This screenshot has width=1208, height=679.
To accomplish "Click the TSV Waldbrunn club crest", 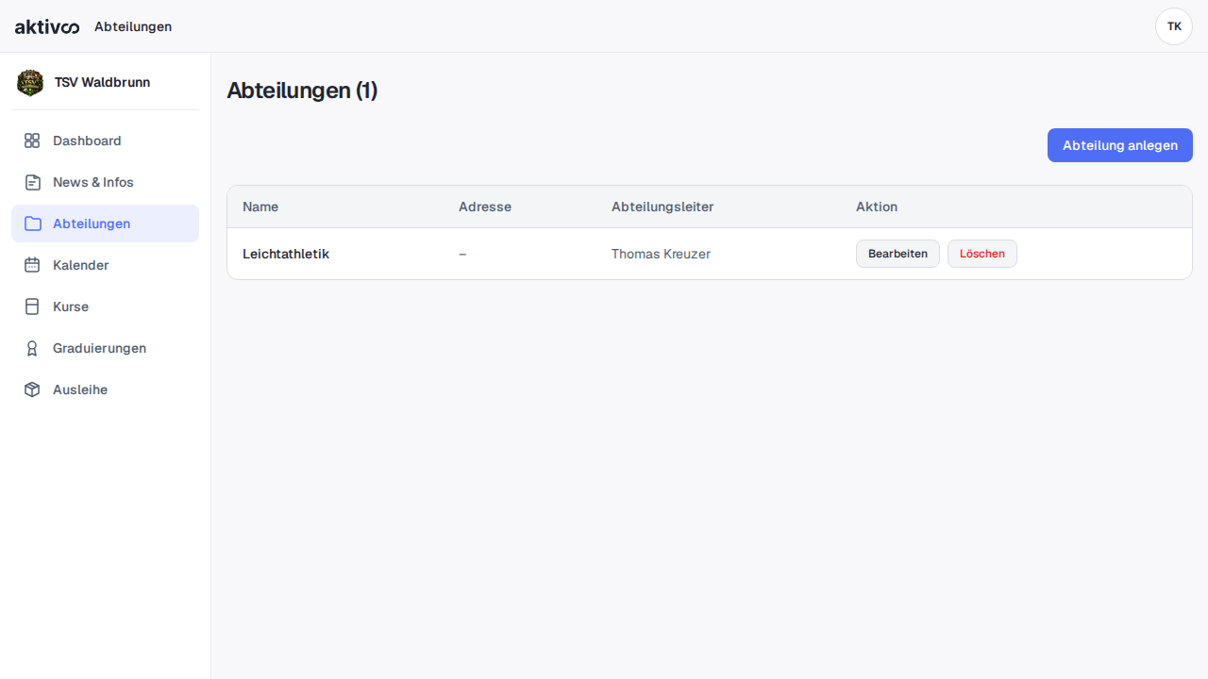I will coord(30,83).
